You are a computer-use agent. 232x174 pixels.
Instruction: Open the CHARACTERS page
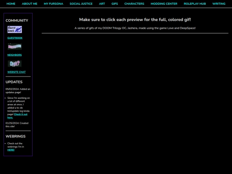(134, 4)
